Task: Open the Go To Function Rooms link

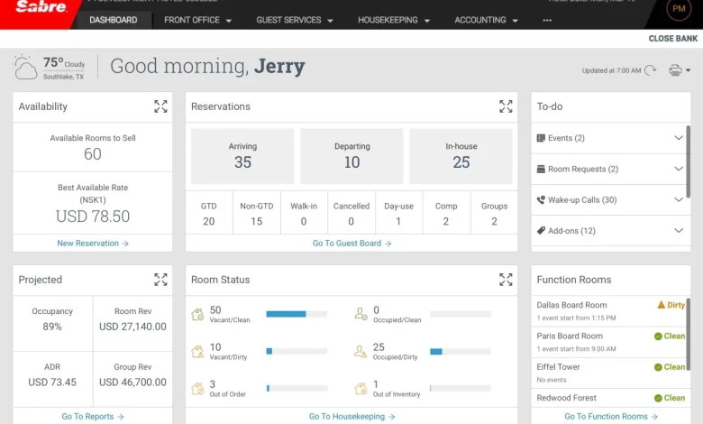Action: point(611,417)
